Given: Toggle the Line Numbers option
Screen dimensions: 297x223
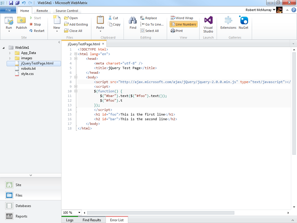Looking at the screenshot, I should 183,24.
